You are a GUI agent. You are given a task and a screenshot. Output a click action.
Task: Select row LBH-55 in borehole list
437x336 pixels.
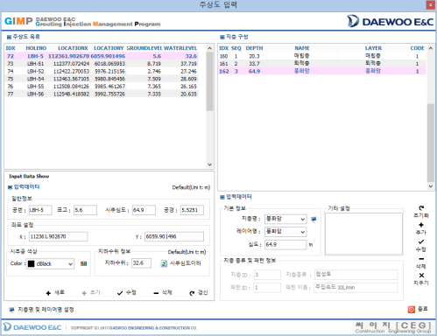click(102, 87)
